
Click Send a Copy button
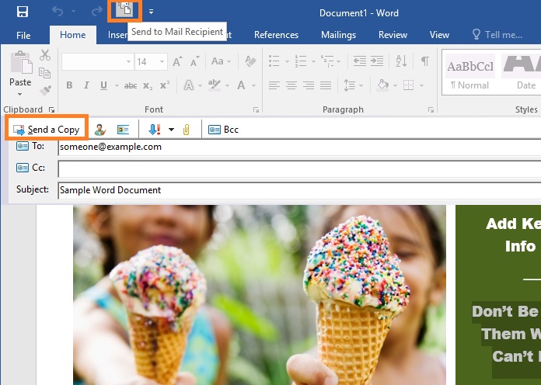46,130
